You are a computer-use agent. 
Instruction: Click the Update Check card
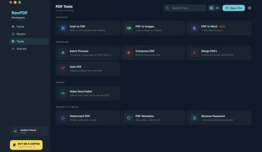point(29,131)
